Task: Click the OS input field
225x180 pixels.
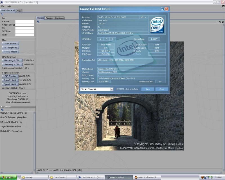Action: pos(24,28)
